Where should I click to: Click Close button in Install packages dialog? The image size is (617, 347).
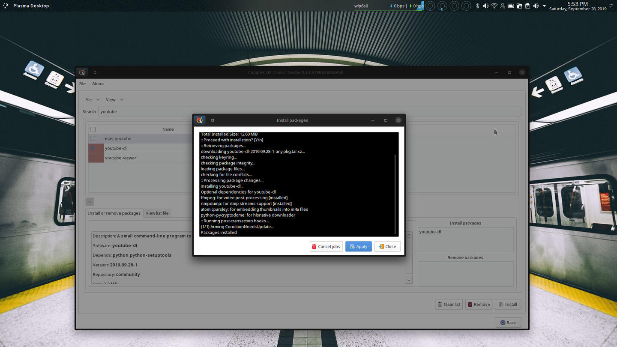point(387,246)
